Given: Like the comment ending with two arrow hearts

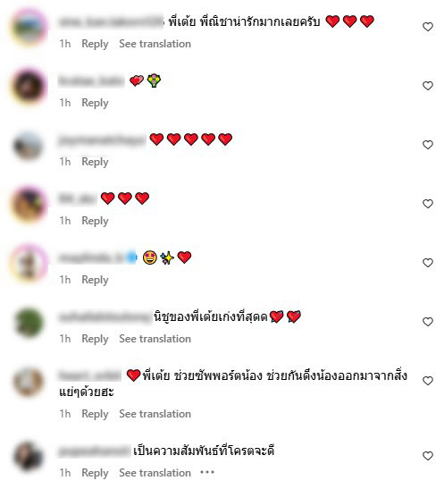Looking at the screenshot, I should pos(428,322).
